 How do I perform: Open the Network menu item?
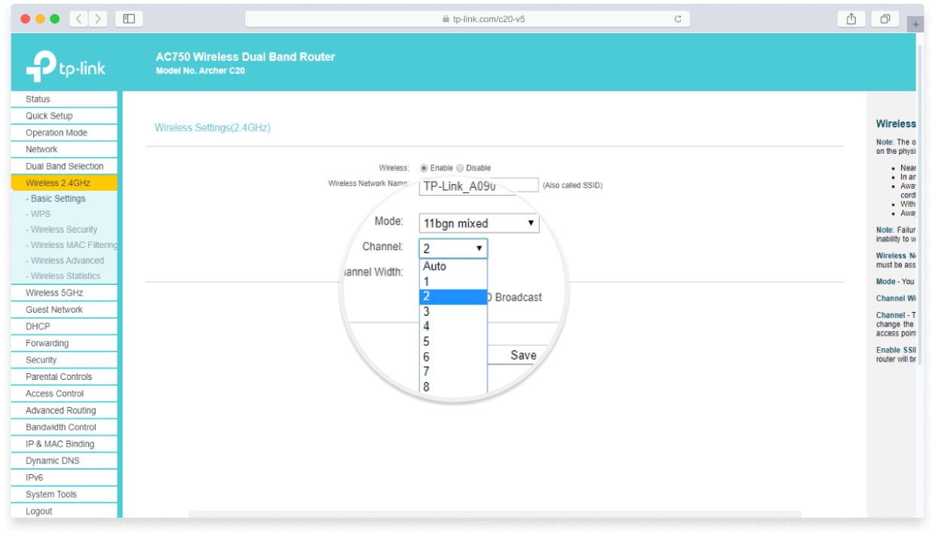64,149
